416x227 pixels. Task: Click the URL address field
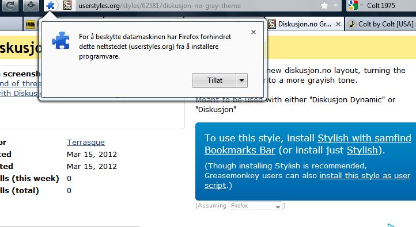pyautogui.click(x=196, y=6)
